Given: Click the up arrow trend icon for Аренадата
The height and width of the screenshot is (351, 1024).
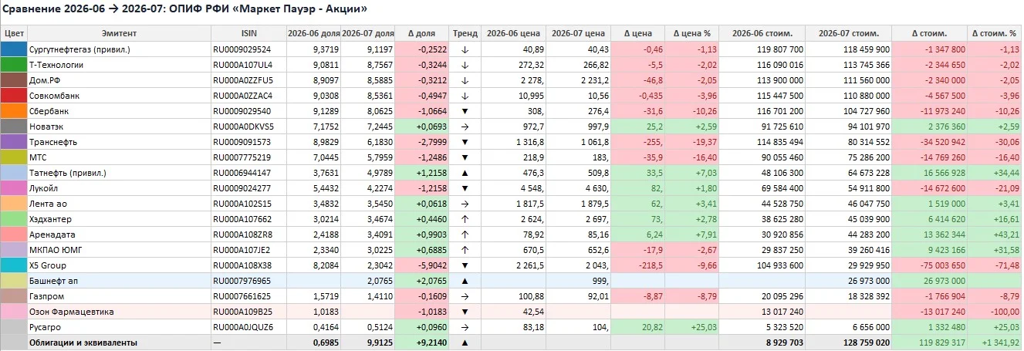Looking at the screenshot, I should point(465,234).
